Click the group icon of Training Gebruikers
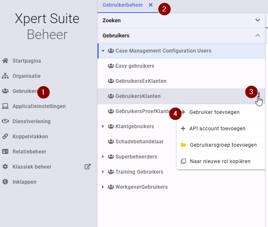 pos(111,172)
